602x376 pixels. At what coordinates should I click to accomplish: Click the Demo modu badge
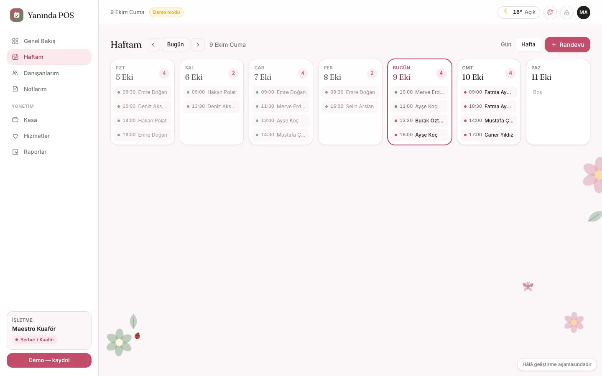point(166,12)
